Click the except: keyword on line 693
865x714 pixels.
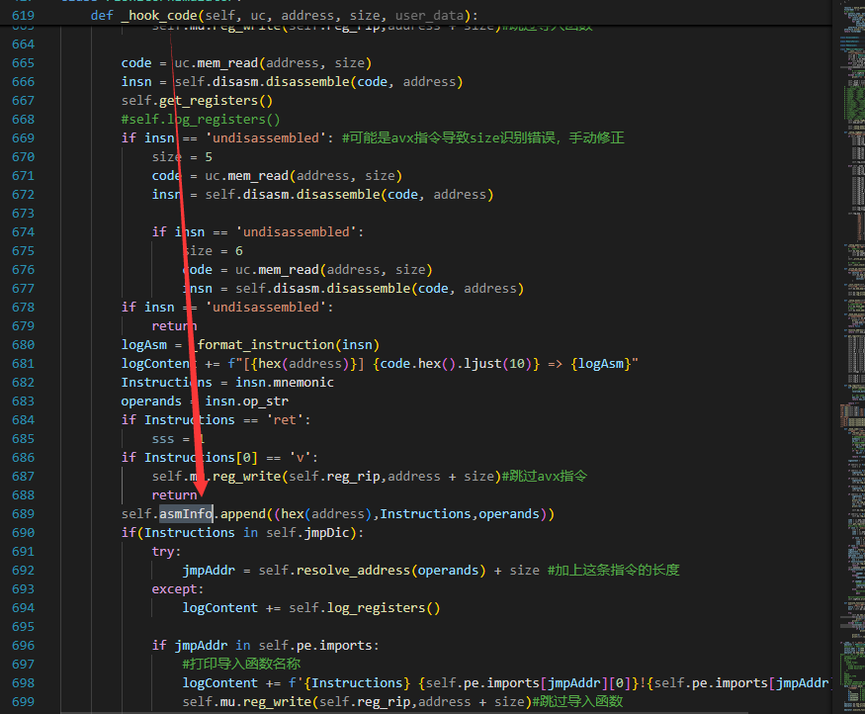(178, 588)
